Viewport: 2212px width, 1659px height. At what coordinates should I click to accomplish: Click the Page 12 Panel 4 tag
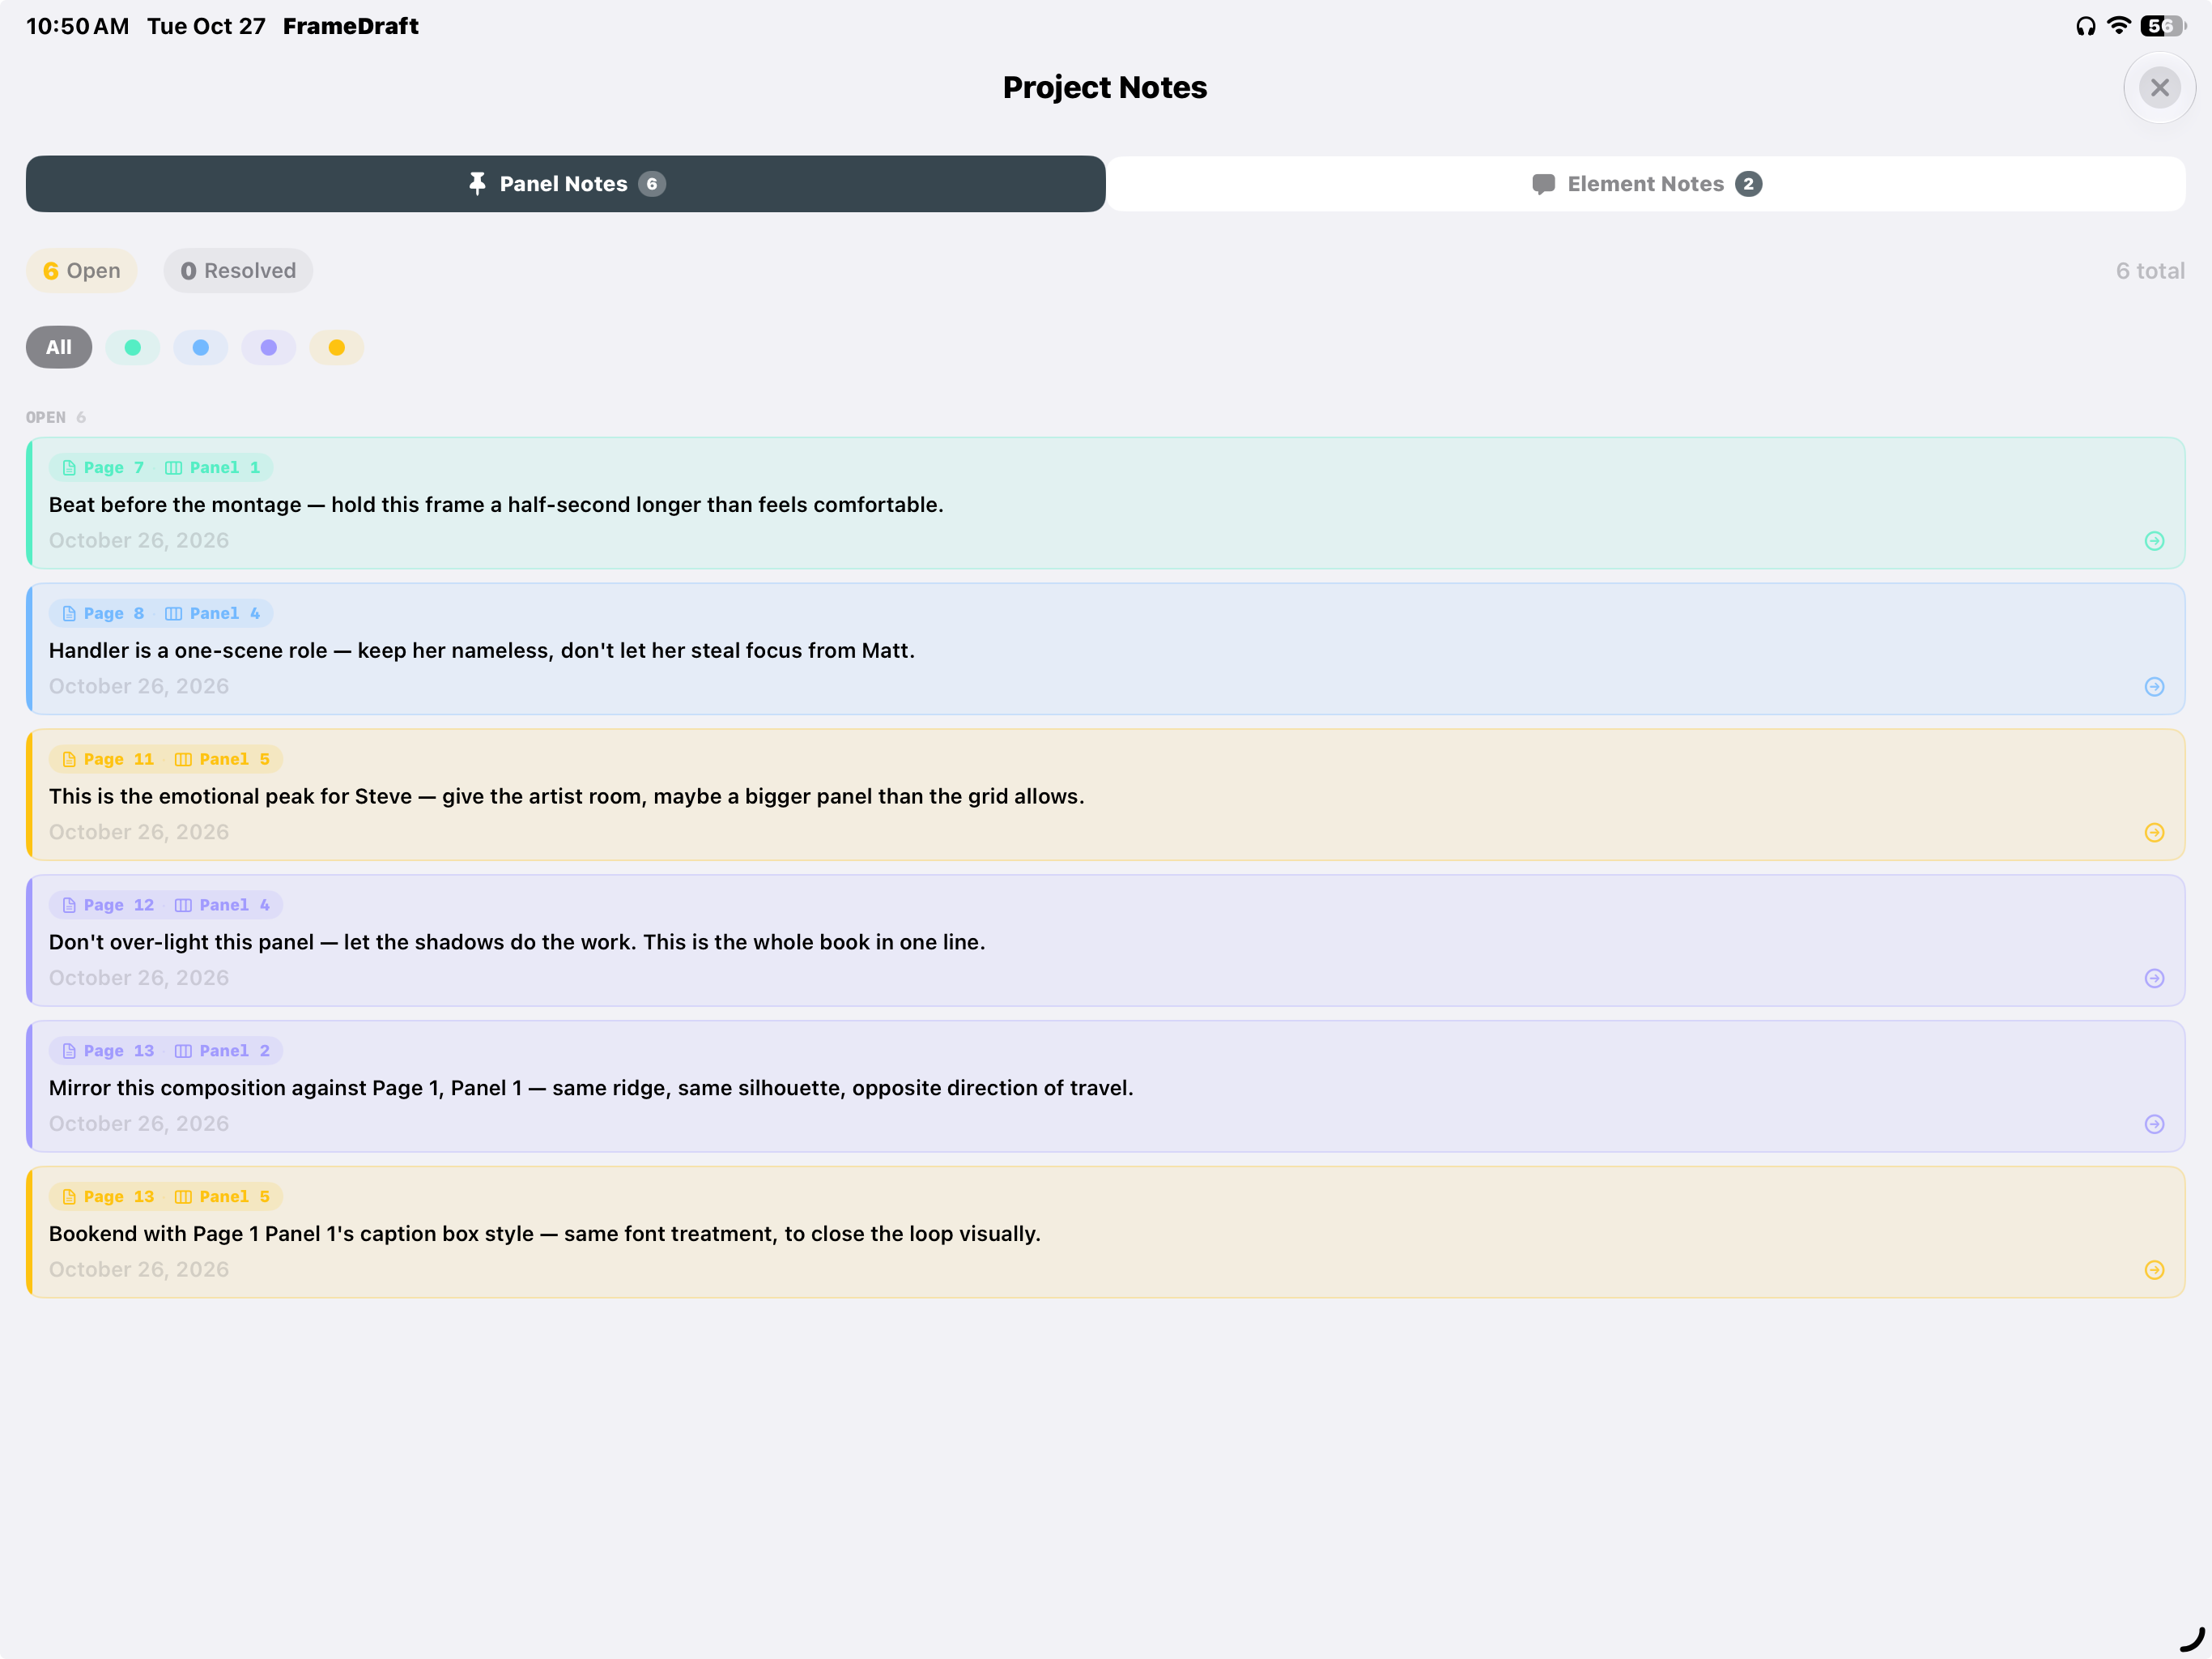coord(166,906)
